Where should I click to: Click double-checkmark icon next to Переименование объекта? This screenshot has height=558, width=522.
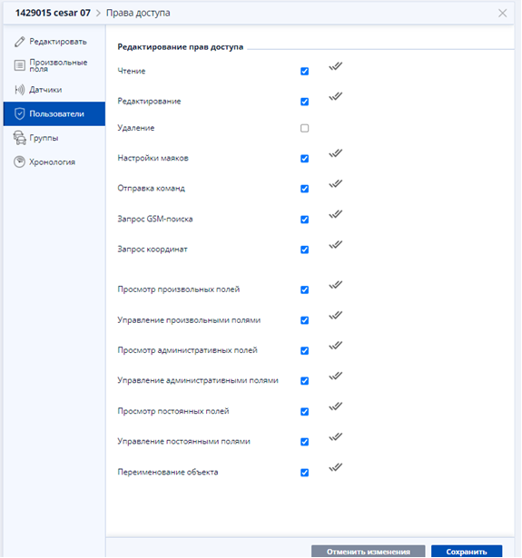tap(335, 467)
